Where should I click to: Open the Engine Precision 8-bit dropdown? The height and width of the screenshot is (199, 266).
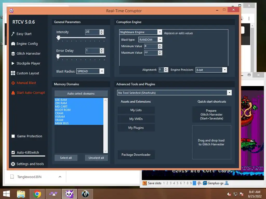coord(225,70)
